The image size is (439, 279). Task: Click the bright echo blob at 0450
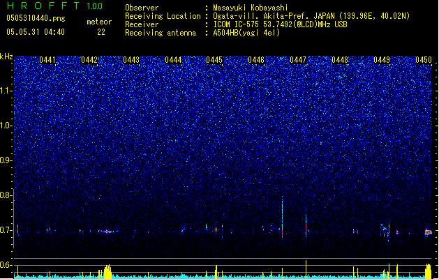pos(429,232)
